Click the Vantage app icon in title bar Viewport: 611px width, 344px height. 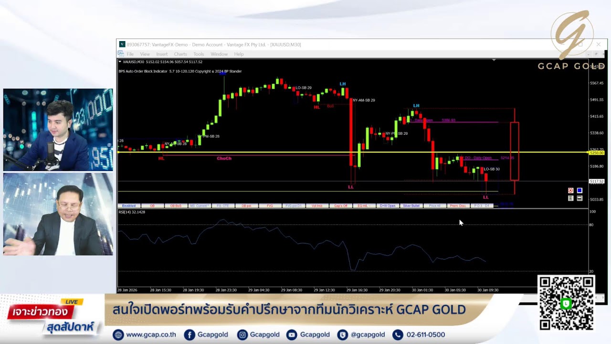(122, 44)
